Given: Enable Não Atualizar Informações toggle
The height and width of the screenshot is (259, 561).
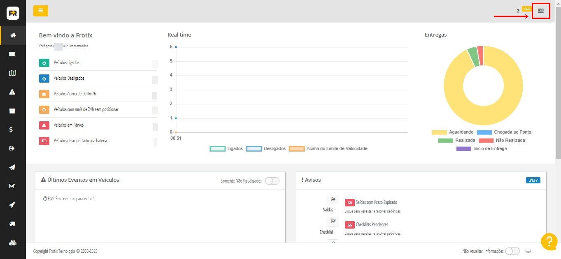Looking at the screenshot, I should (x=512, y=251).
